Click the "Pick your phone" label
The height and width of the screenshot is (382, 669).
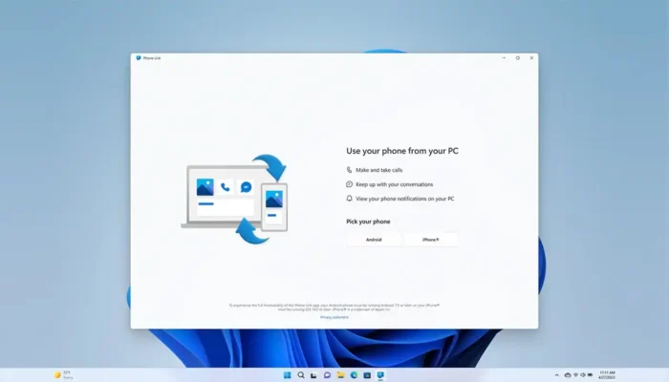tap(368, 222)
